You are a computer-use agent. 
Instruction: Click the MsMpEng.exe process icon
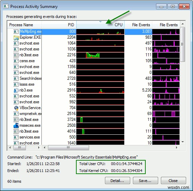(x=16, y=32)
